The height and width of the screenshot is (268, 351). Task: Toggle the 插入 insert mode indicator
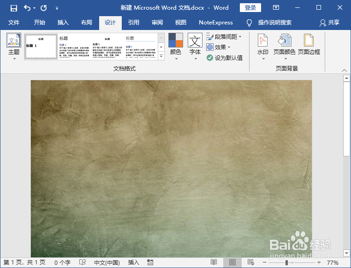pos(134,262)
